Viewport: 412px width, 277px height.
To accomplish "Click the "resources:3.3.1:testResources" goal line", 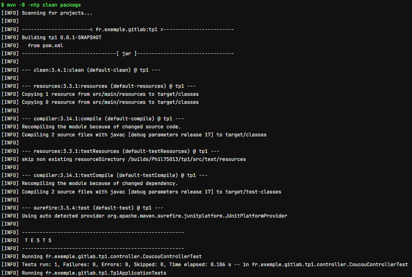I will (120, 151).
